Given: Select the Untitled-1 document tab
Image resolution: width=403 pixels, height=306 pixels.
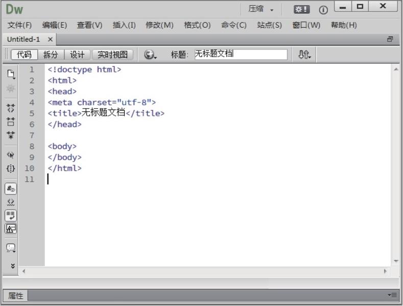Looking at the screenshot, I should tap(23, 40).
